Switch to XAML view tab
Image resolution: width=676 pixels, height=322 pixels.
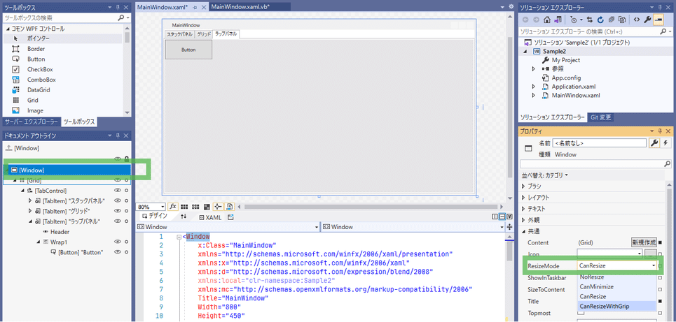(210, 217)
